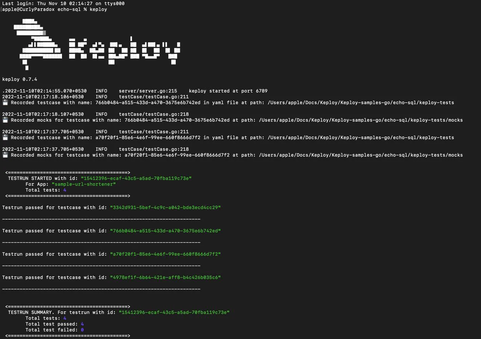Viewport: 481px width, 339px height.
Task: Click floppy disk icon before a70f20f1 recorded mocks
Action: tap(5, 155)
